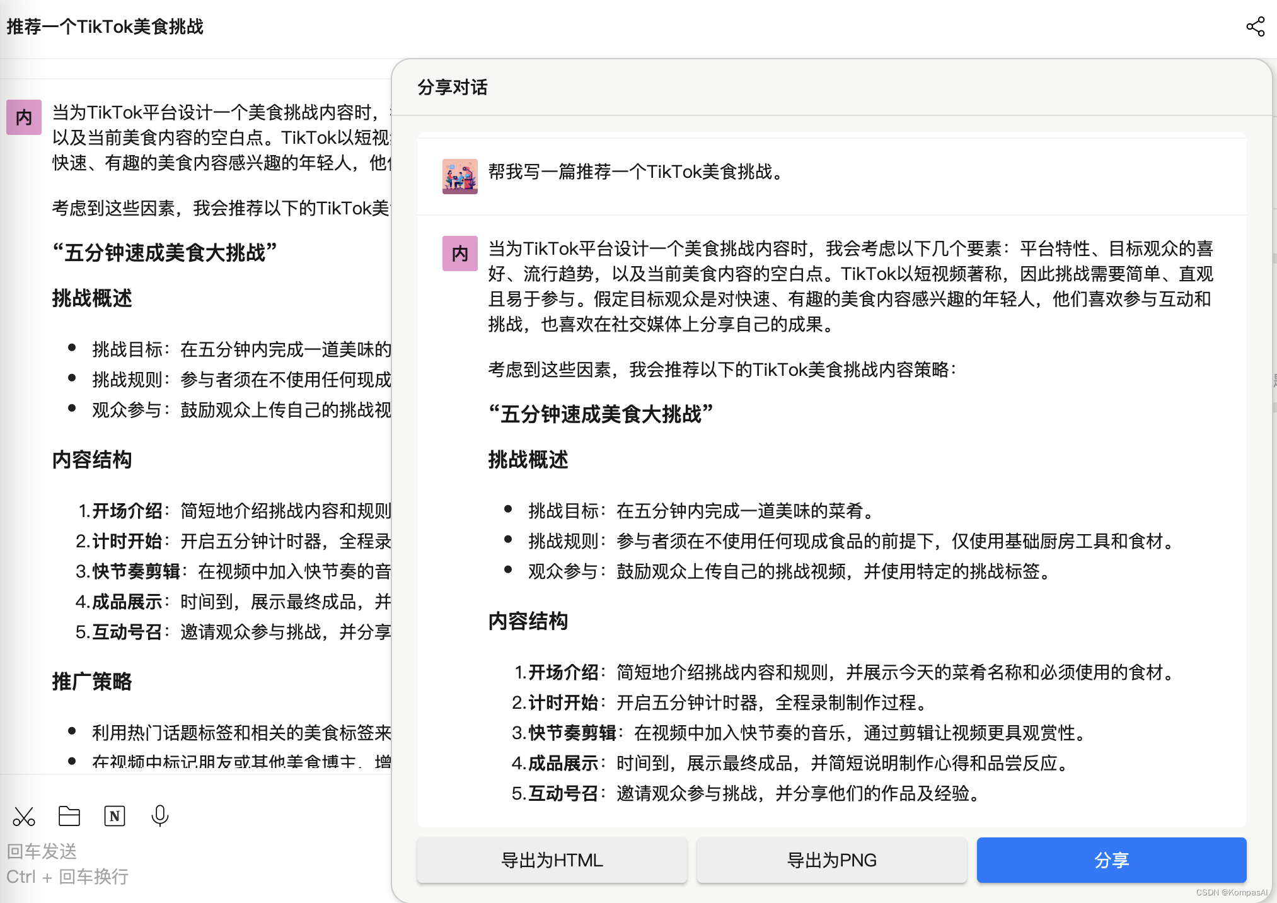The width and height of the screenshot is (1277, 903).
Task: Activate the microphone voice input icon
Action: [x=159, y=816]
